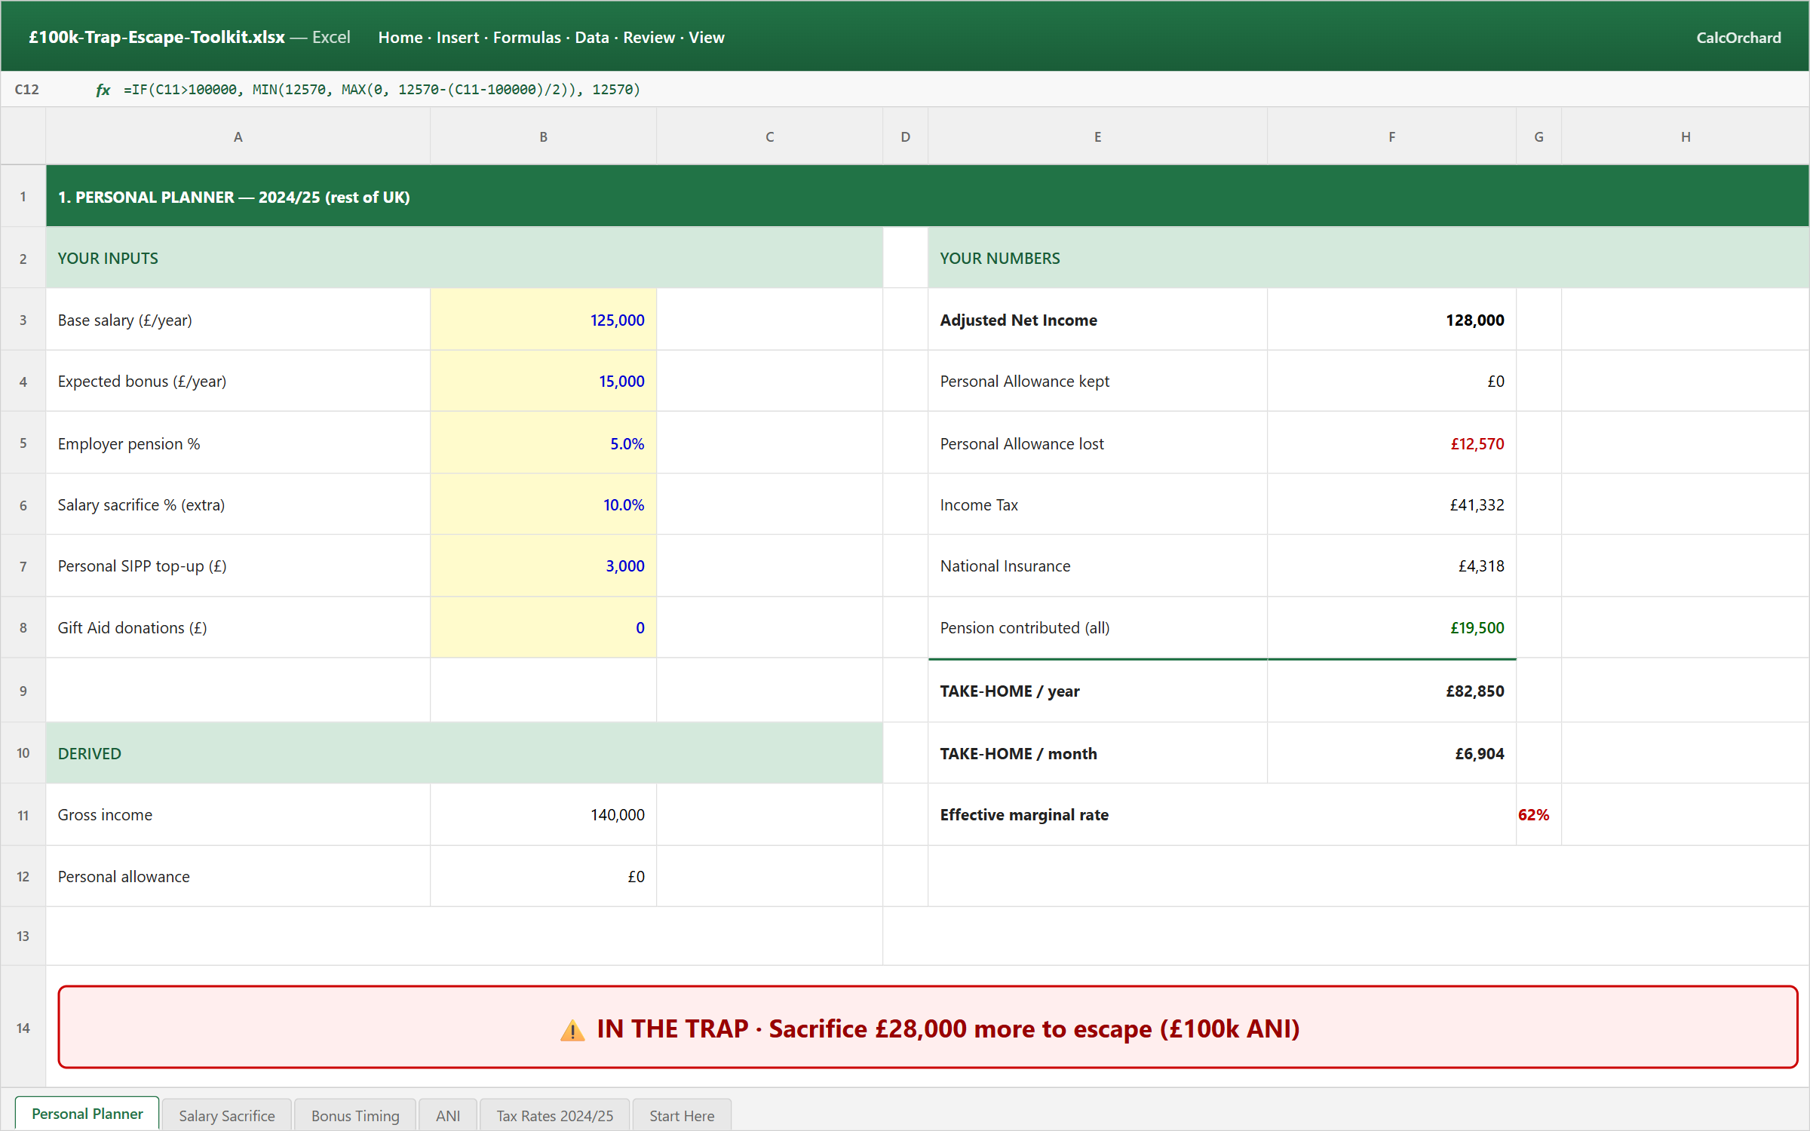Click the DERIVED section header
Viewport: 1810px width, 1131px height.
(x=464, y=753)
